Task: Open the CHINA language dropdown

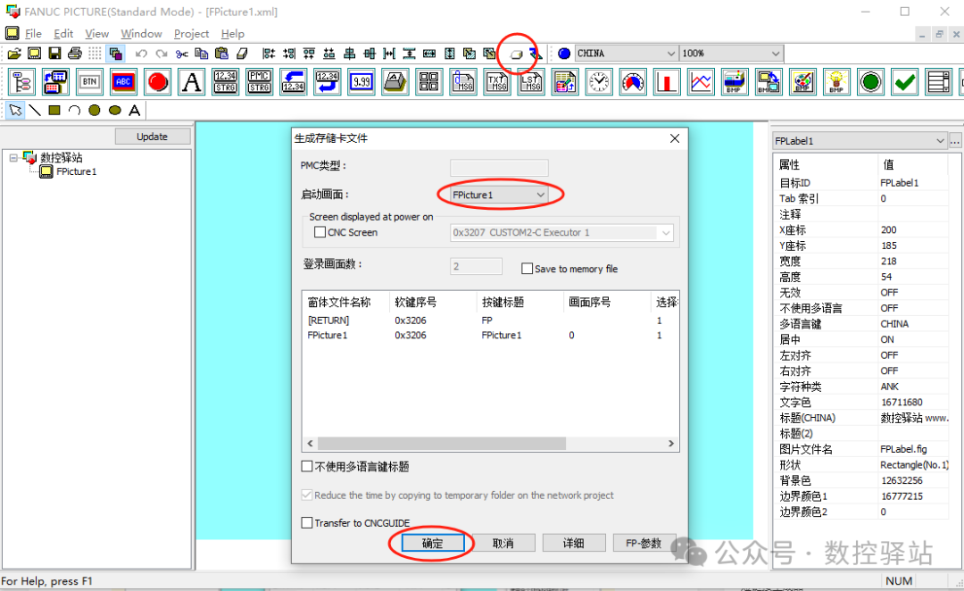Action: click(626, 54)
